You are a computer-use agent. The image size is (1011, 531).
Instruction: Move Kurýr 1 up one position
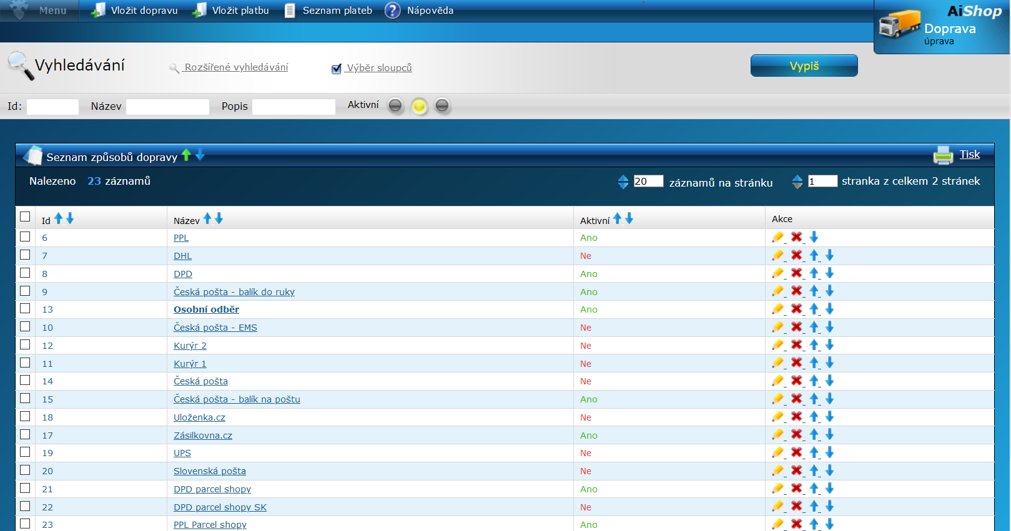click(814, 363)
